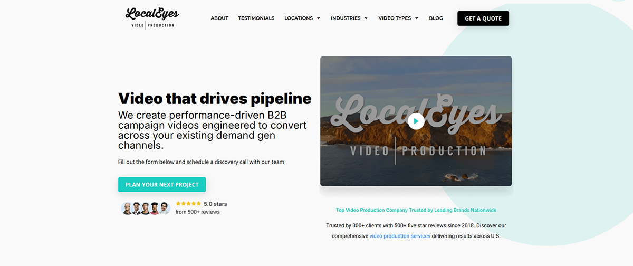Click the red-shirted reviewer avatar

tap(155, 208)
